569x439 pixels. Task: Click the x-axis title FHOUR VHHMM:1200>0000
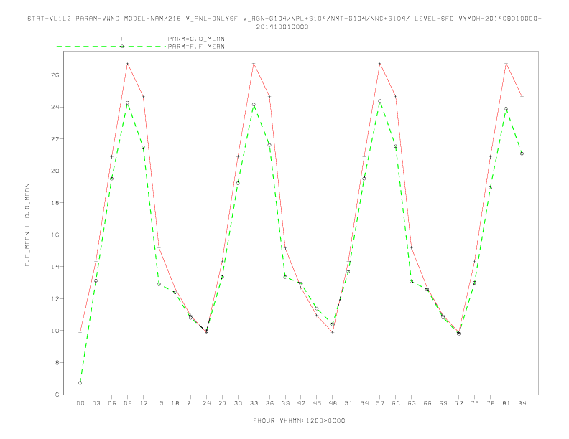(299, 420)
